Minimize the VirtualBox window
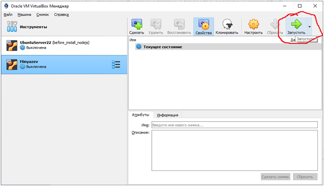324x186 pixels. pos(284,6)
